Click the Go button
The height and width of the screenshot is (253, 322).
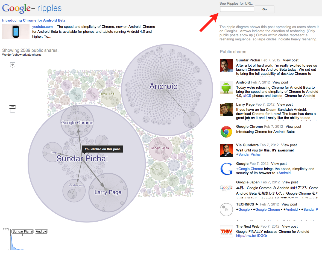click(265, 9)
